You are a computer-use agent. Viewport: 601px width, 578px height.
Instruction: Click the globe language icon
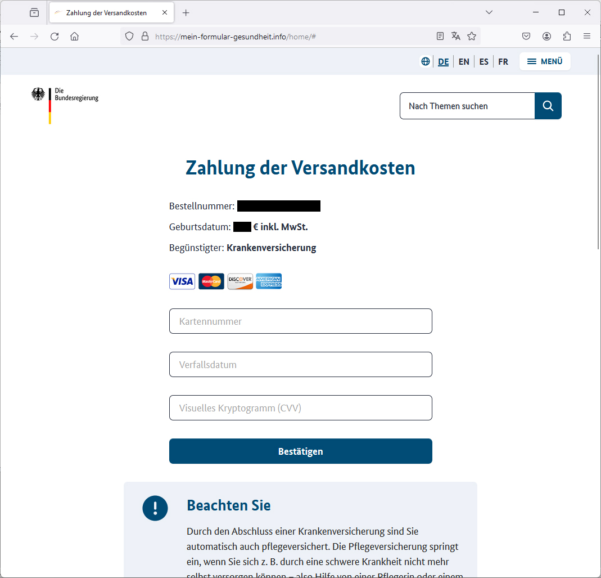pyautogui.click(x=425, y=61)
